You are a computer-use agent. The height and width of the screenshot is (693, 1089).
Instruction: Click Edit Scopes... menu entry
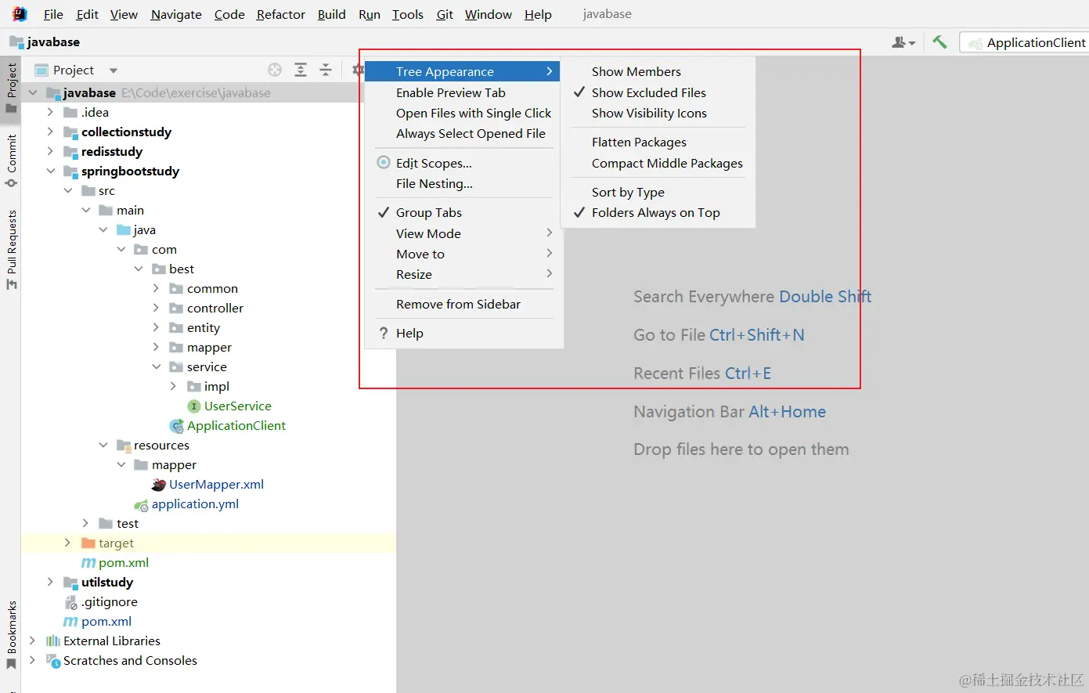pyautogui.click(x=464, y=163)
